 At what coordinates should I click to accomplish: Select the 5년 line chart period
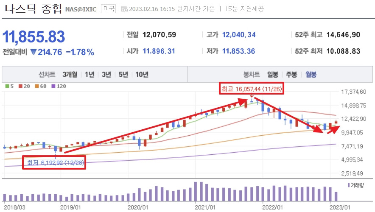pyautogui.click(x=123, y=75)
